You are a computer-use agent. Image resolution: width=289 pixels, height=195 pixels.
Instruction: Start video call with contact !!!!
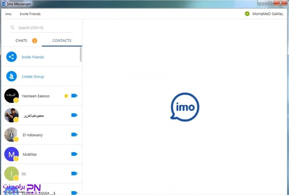click(x=74, y=173)
